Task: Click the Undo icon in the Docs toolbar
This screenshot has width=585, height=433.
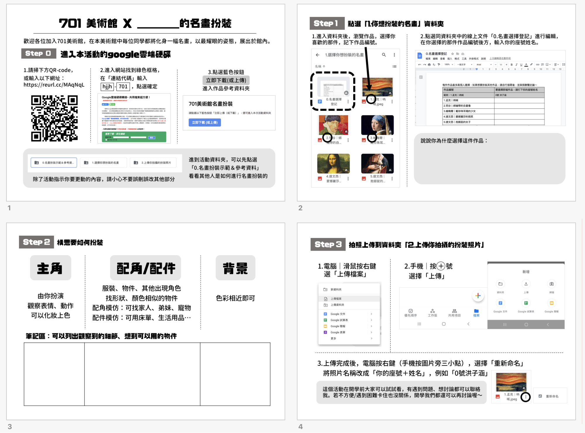Action: point(419,64)
